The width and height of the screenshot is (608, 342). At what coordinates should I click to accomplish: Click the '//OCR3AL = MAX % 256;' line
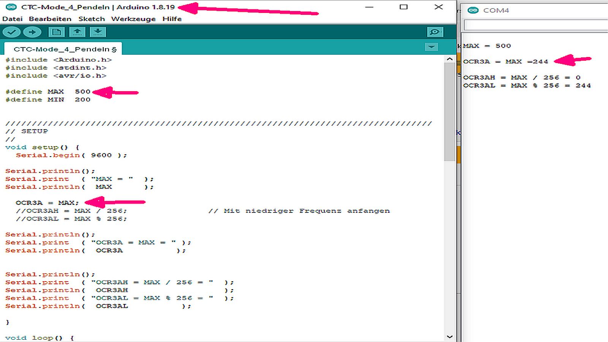point(71,219)
